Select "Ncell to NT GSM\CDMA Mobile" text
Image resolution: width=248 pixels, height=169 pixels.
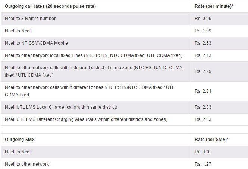[x=36, y=43]
